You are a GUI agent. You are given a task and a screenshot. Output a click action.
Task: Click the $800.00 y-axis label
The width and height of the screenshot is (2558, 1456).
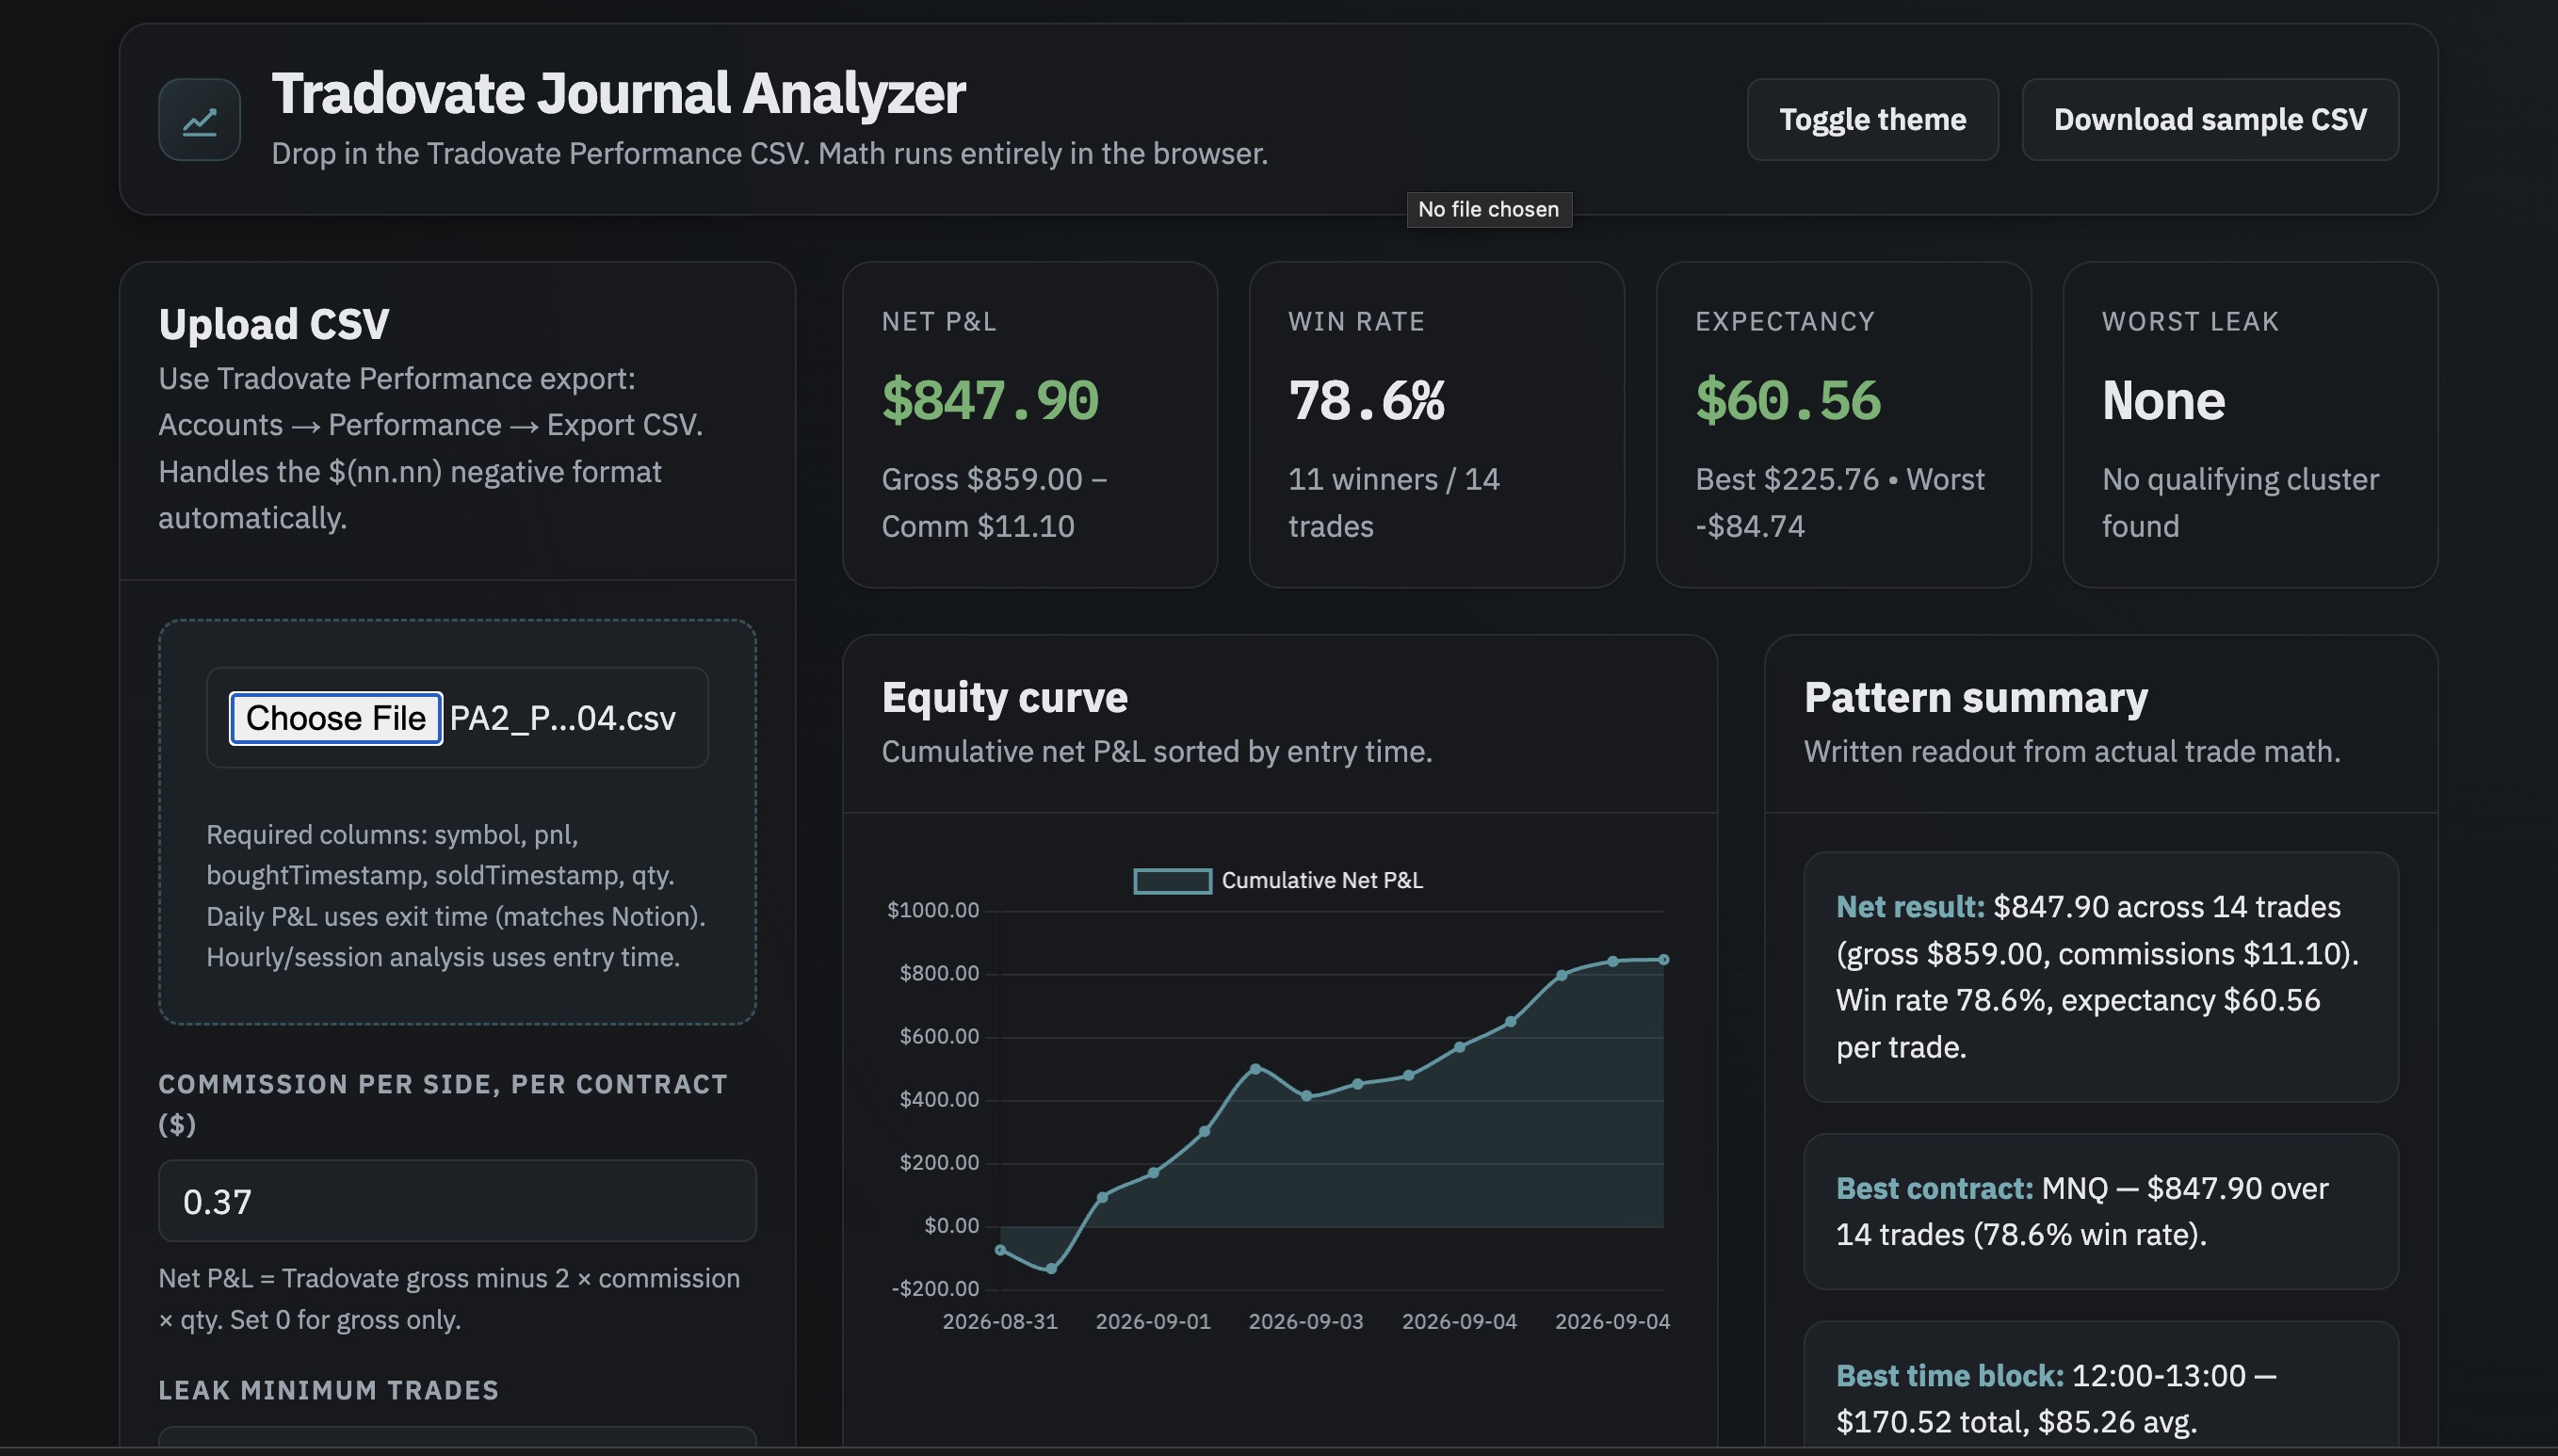[x=939, y=973]
